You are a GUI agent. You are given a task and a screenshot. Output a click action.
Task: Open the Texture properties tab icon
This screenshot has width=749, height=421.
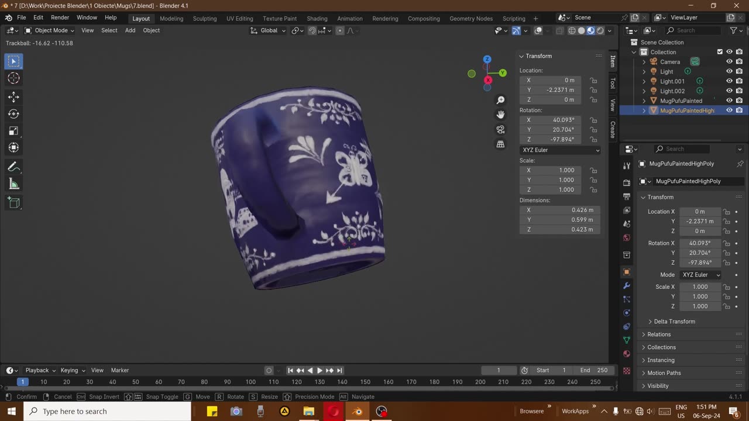tap(627, 371)
